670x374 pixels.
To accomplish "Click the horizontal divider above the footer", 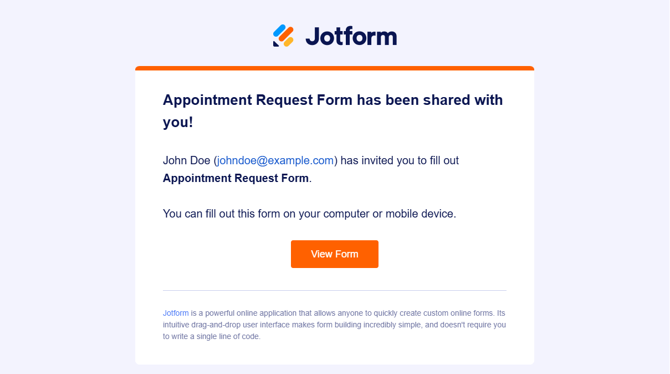I will click(335, 290).
